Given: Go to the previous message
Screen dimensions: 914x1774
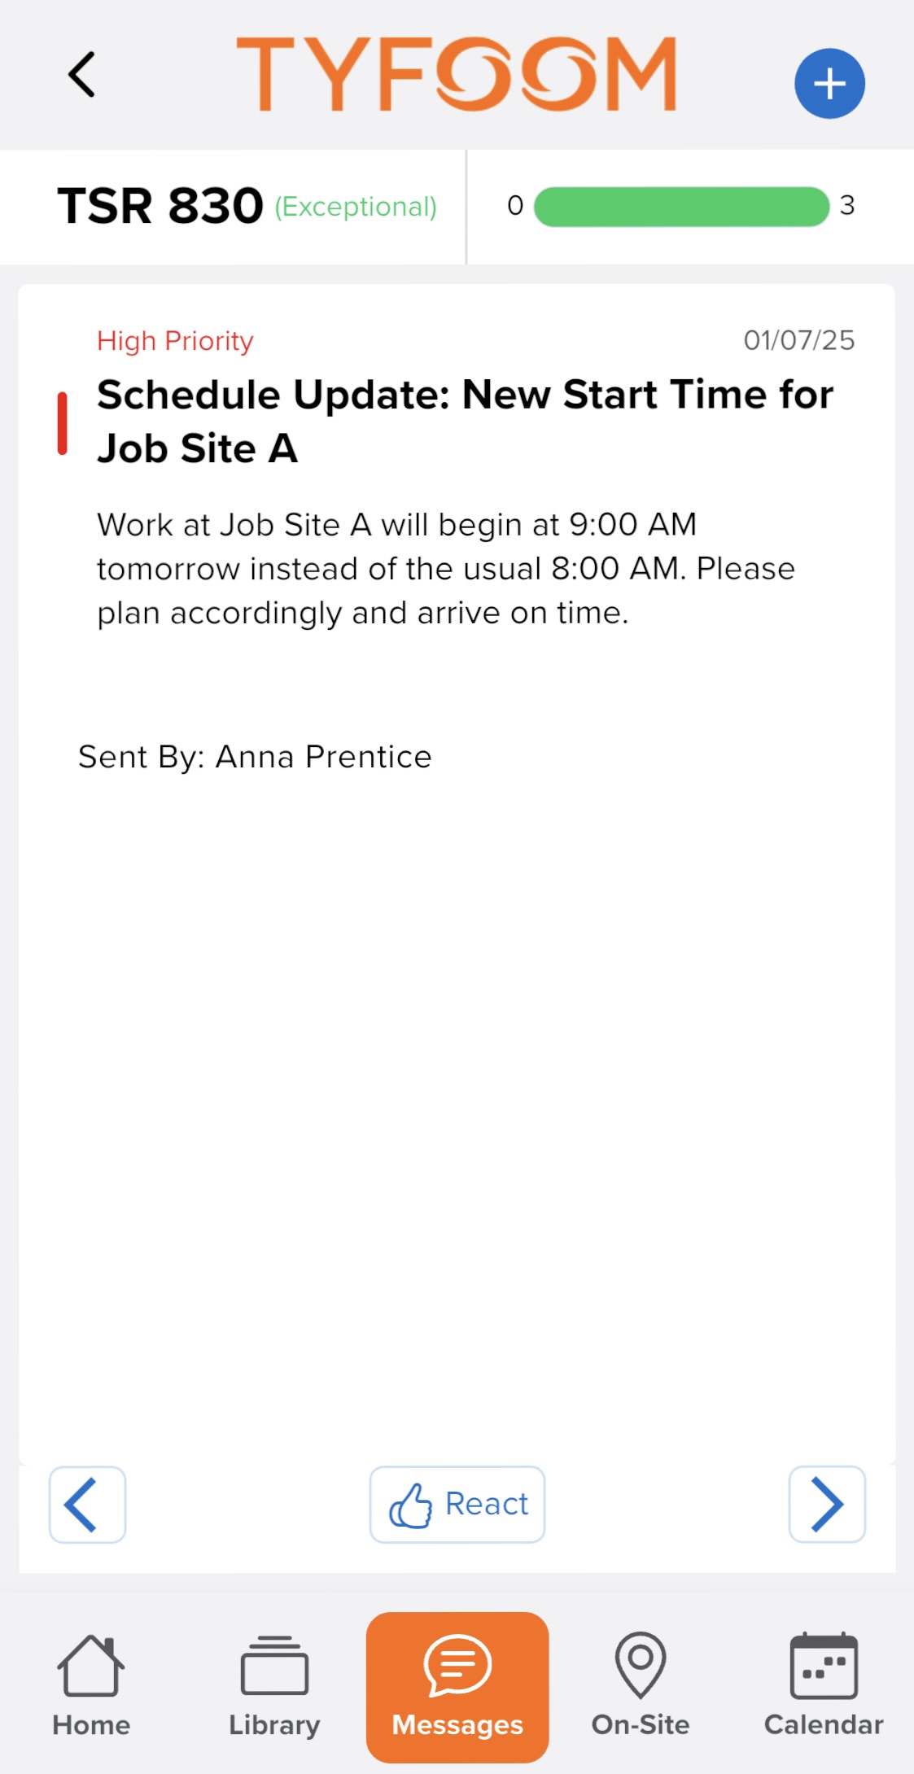Looking at the screenshot, I should pyautogui.click(x=87, y=1505).
